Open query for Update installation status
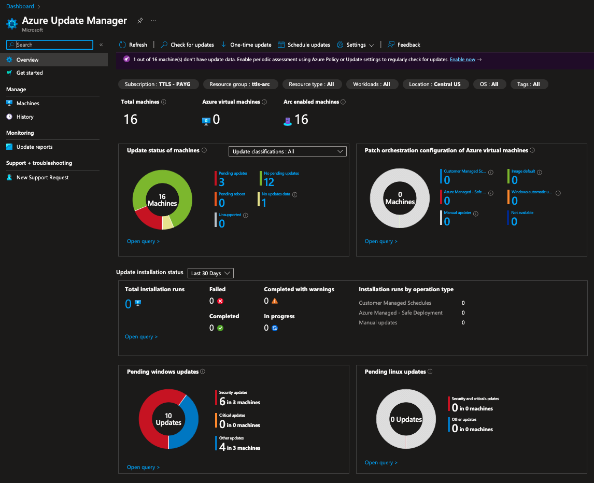 (142, 336)
